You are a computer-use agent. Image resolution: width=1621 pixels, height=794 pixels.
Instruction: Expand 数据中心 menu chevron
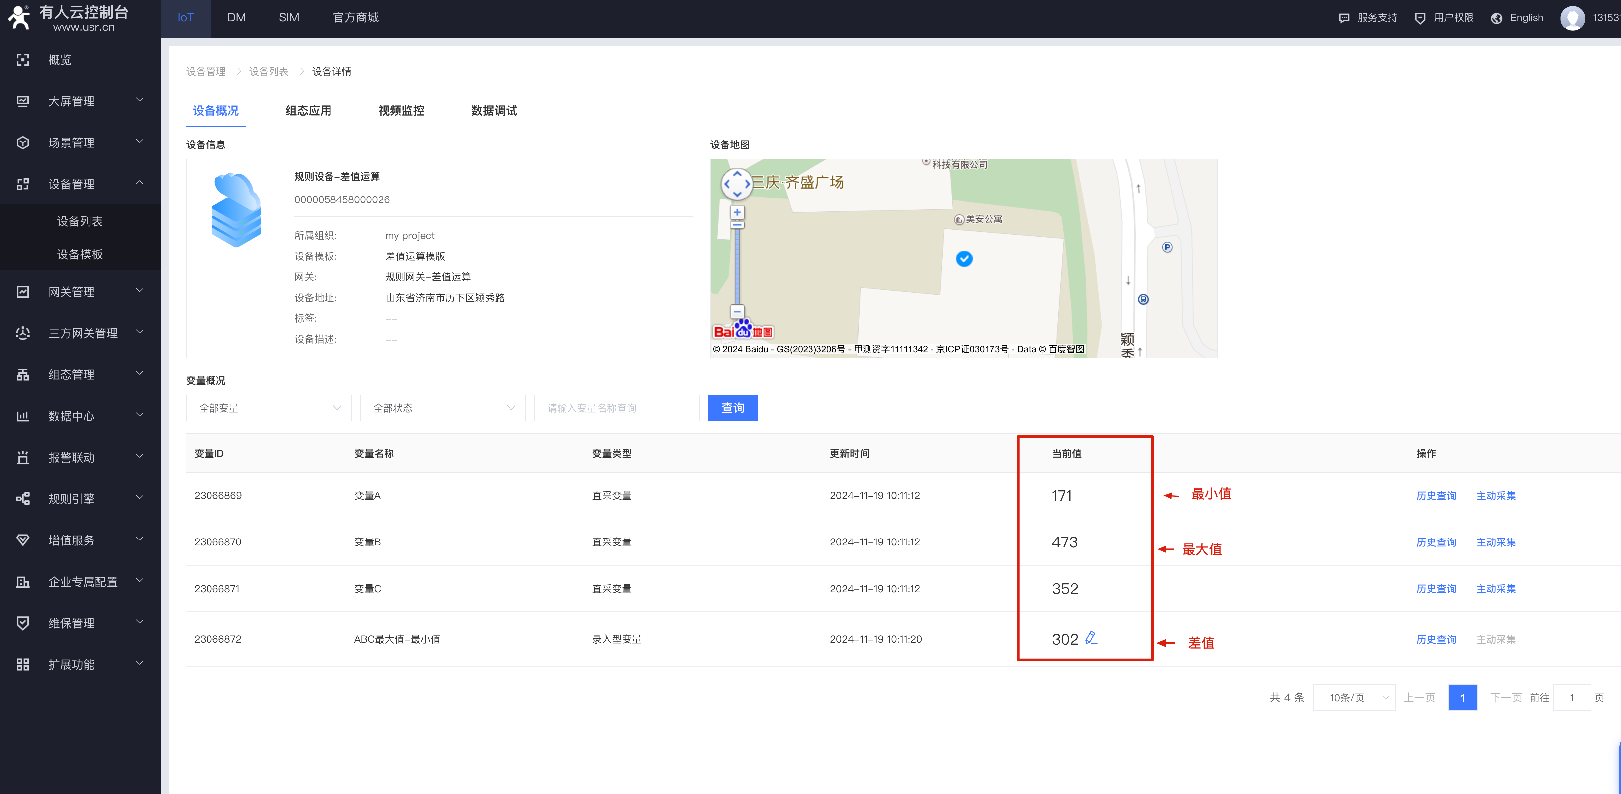click(x=140, y=415)
